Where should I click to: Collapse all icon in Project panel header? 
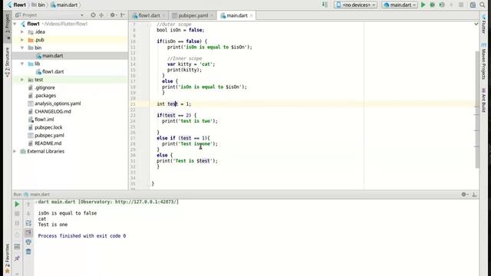click(x=101, y=15)
